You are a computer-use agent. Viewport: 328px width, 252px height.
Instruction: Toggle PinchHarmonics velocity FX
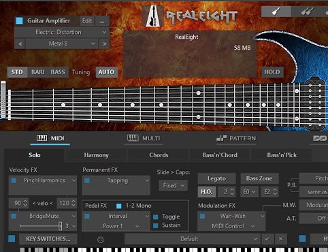coord(14,180)
